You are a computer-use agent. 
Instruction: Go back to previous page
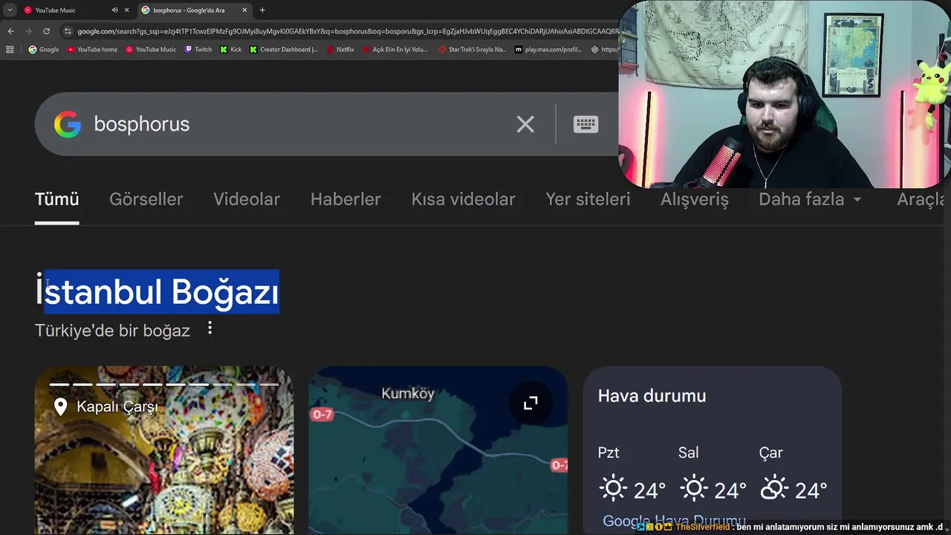coord(10,31)
